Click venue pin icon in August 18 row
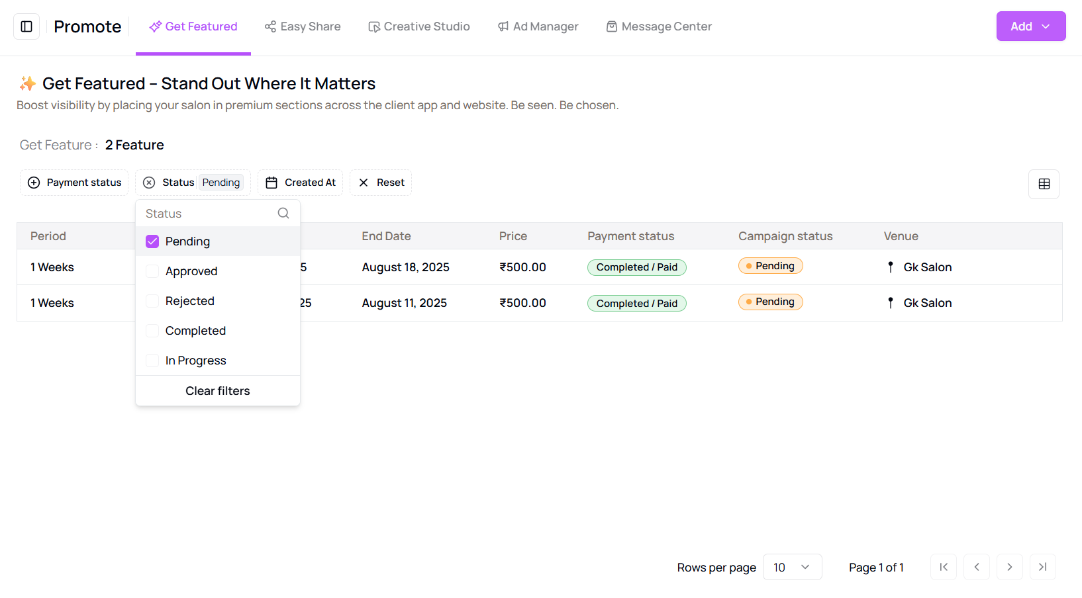This screenshot has width=1082, height=598. coord(891,267)
